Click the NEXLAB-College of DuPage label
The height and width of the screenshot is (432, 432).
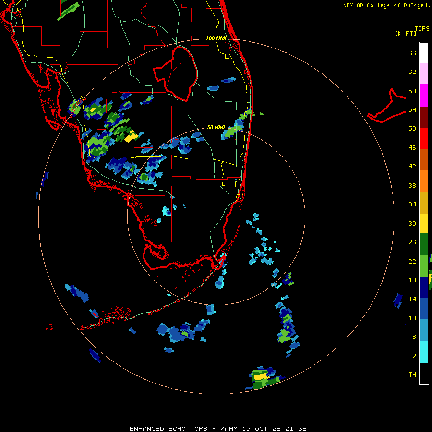384,5
